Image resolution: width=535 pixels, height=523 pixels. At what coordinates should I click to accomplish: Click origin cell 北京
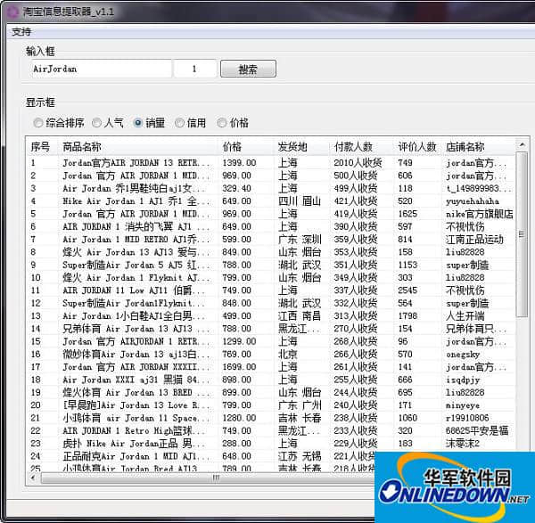[288, 355]
